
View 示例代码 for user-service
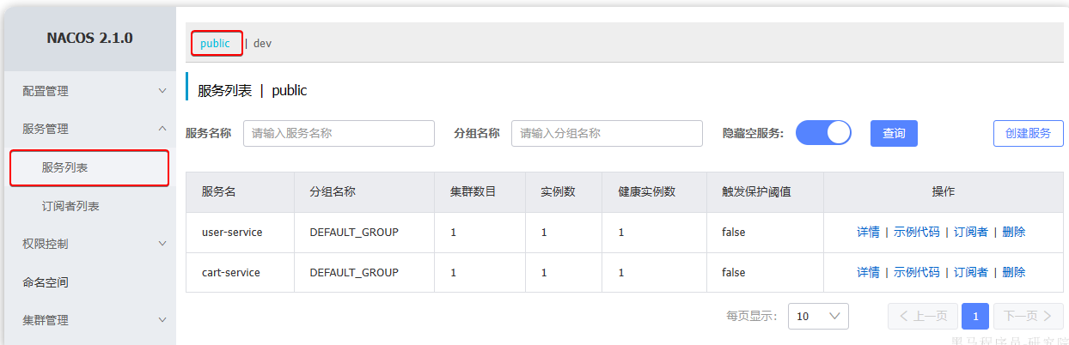click(916, 232)
